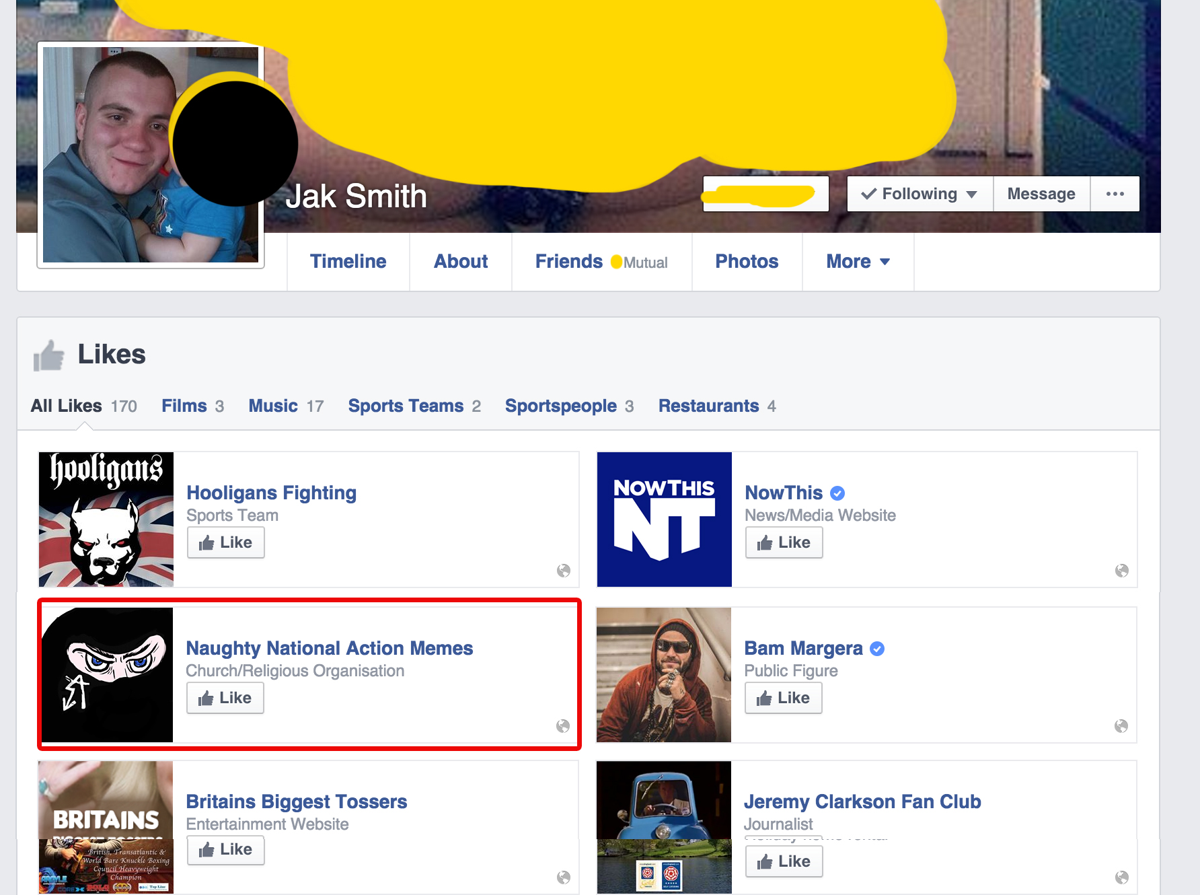
Task: Switch to the About tab
Action: point(461,262)
